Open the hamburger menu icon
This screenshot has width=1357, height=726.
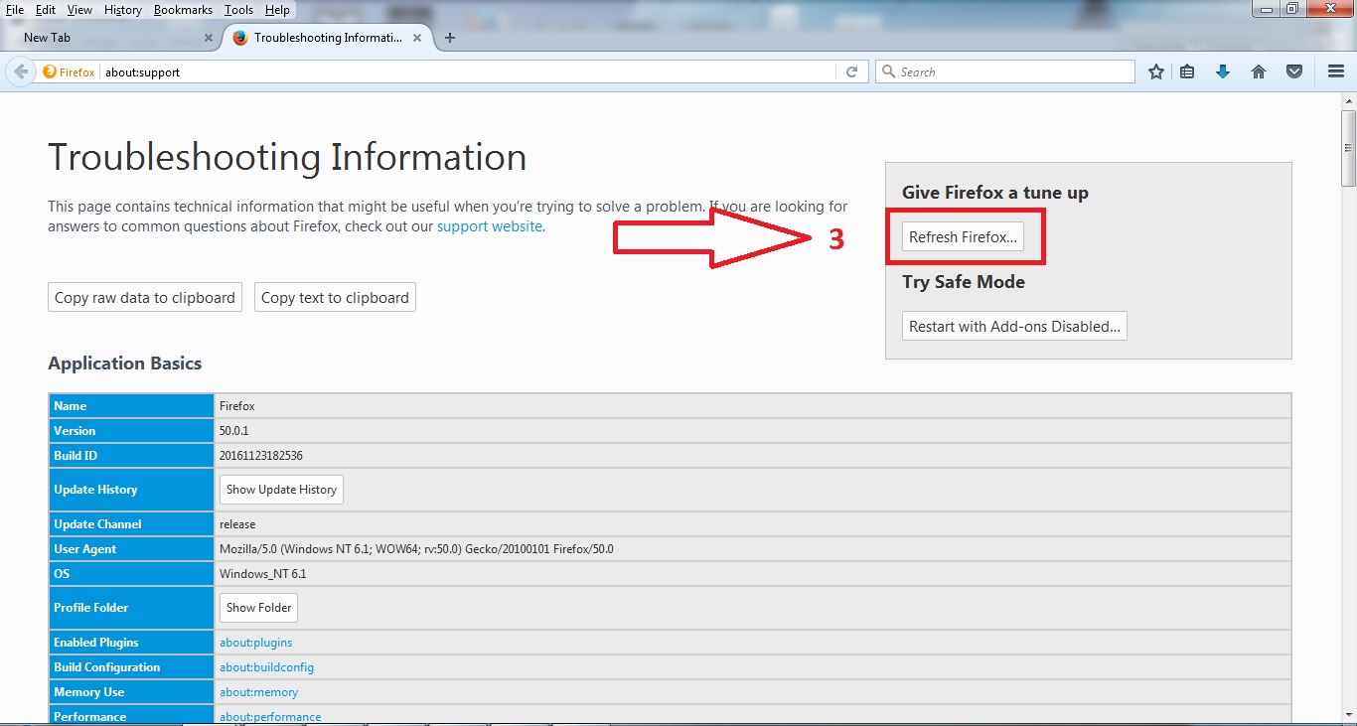tap(1336, 72)
